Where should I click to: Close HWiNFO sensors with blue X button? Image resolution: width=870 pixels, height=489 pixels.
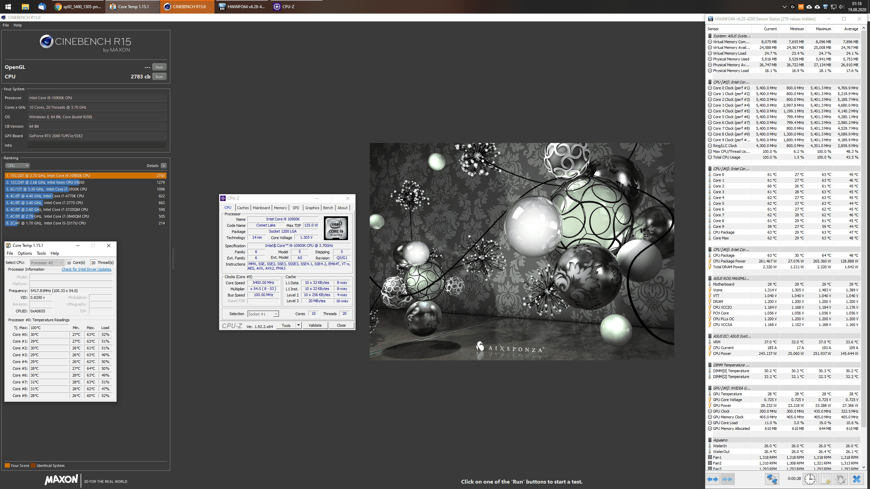click(857, 479)
